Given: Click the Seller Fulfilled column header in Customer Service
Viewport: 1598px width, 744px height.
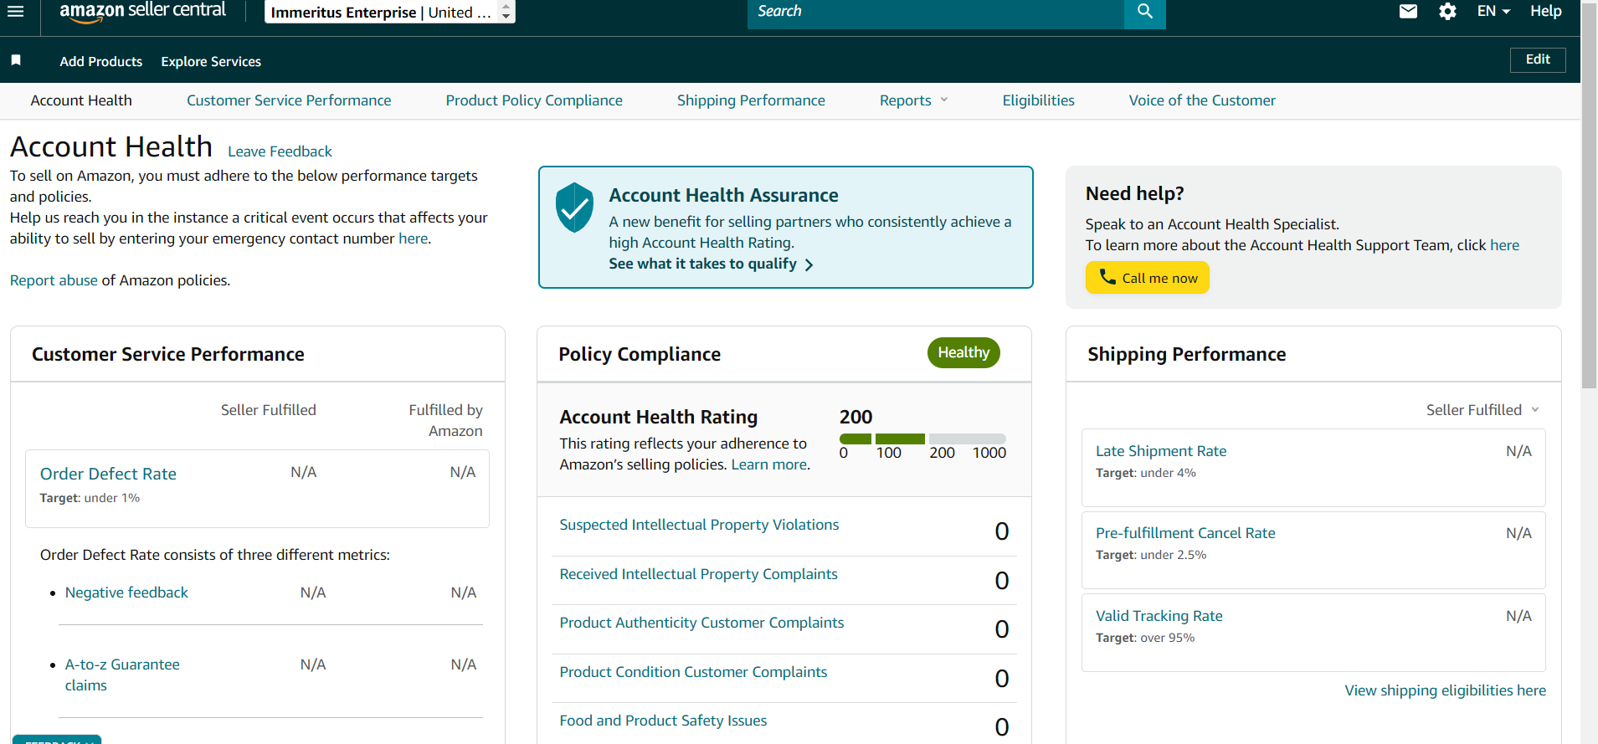Looking at the screenshot, I should click(268, 410).
